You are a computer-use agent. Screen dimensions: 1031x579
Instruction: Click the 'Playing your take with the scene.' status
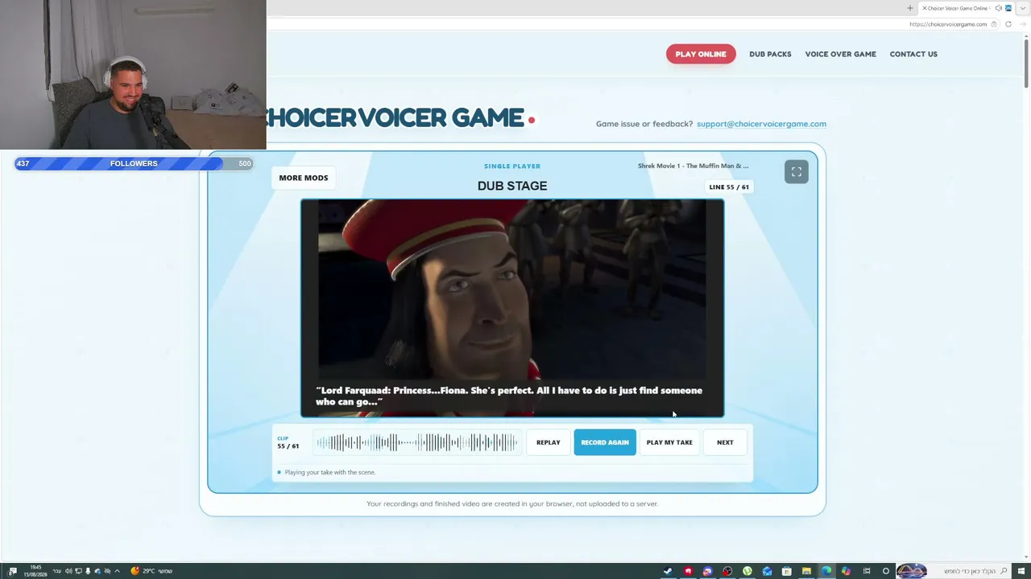pos(330,472)
